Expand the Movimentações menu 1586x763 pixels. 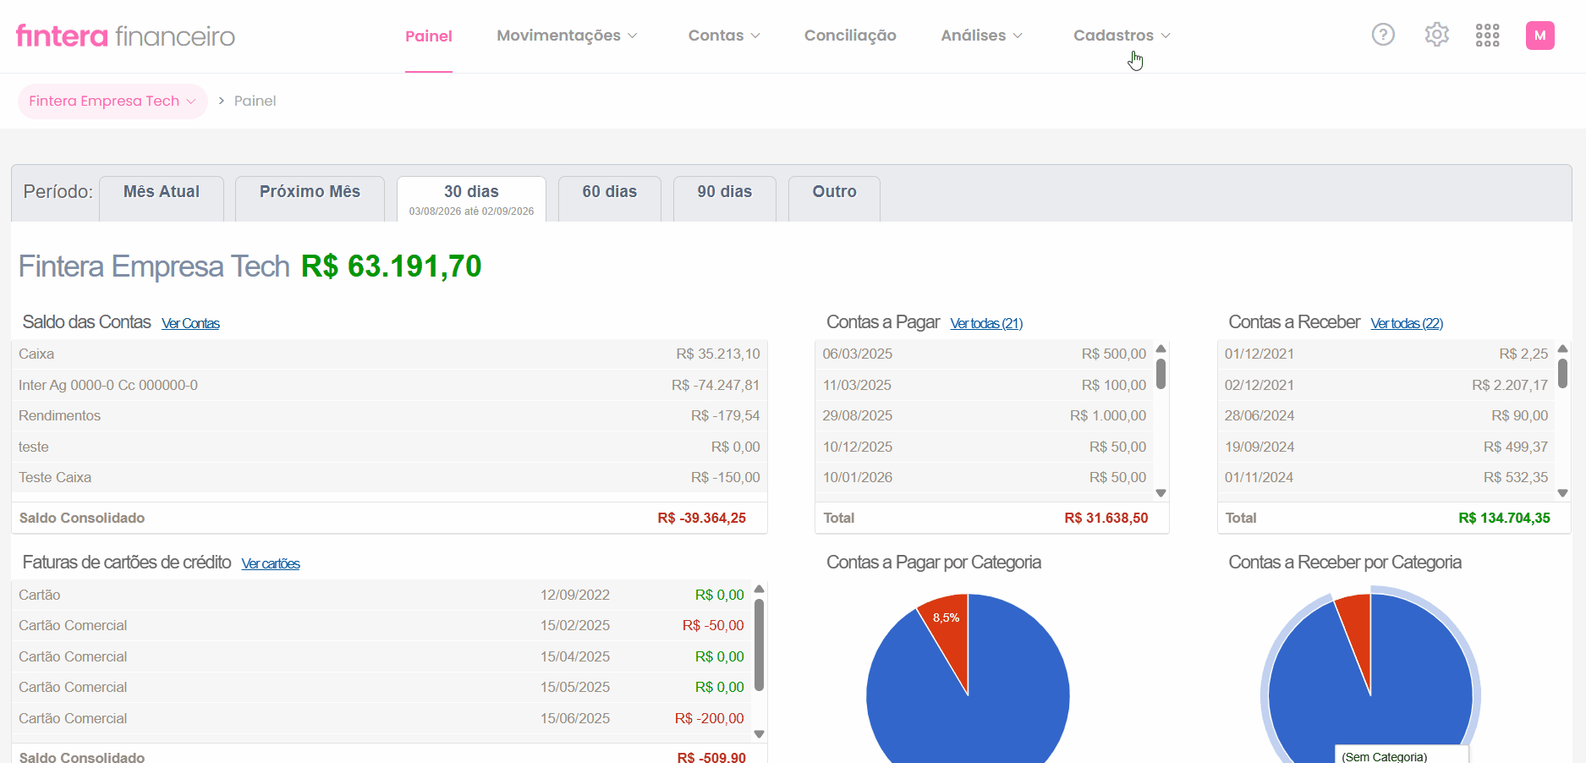[x=567, y=36]
